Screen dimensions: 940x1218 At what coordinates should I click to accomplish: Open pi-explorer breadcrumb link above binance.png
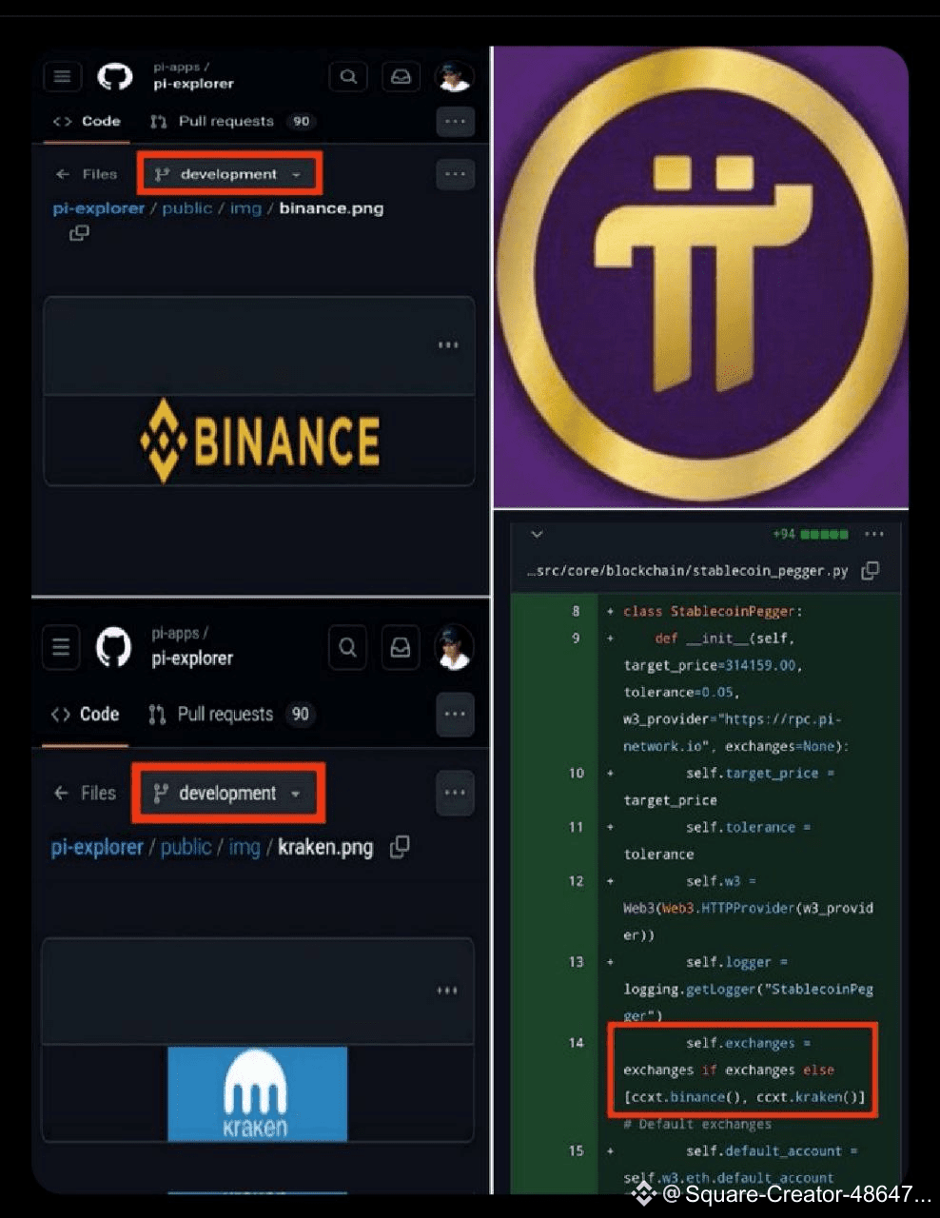[x=99, y=207]
